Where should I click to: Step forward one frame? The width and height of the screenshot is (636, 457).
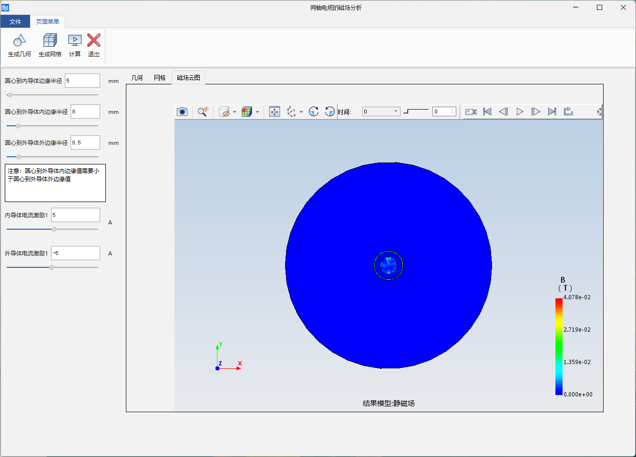(536, 112)
